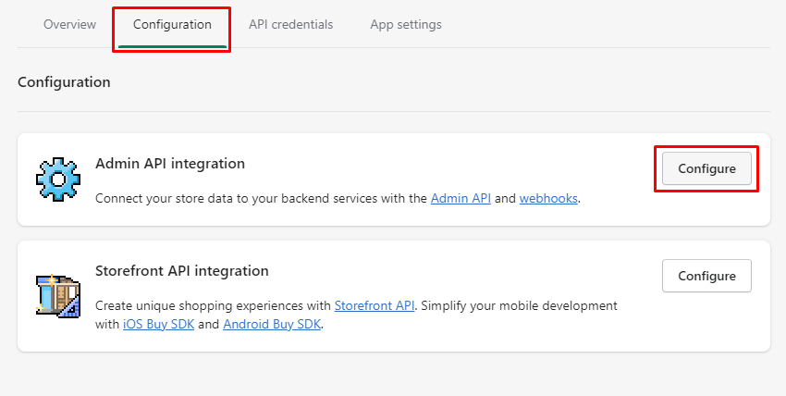Viewport: 786px width, 396px height.
Task: Visit the iOS Buy SDK link
Action: [158, 324]
